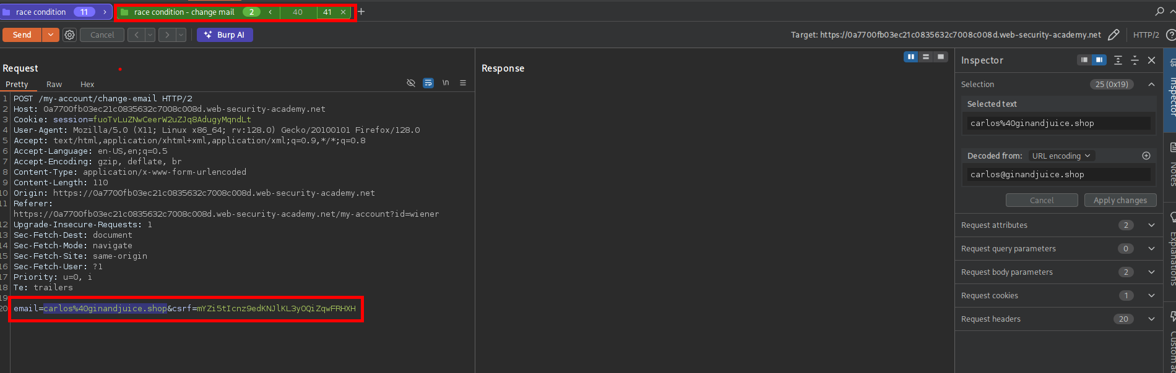Add another decoding with the plus circle icon

click(1146, 156)
